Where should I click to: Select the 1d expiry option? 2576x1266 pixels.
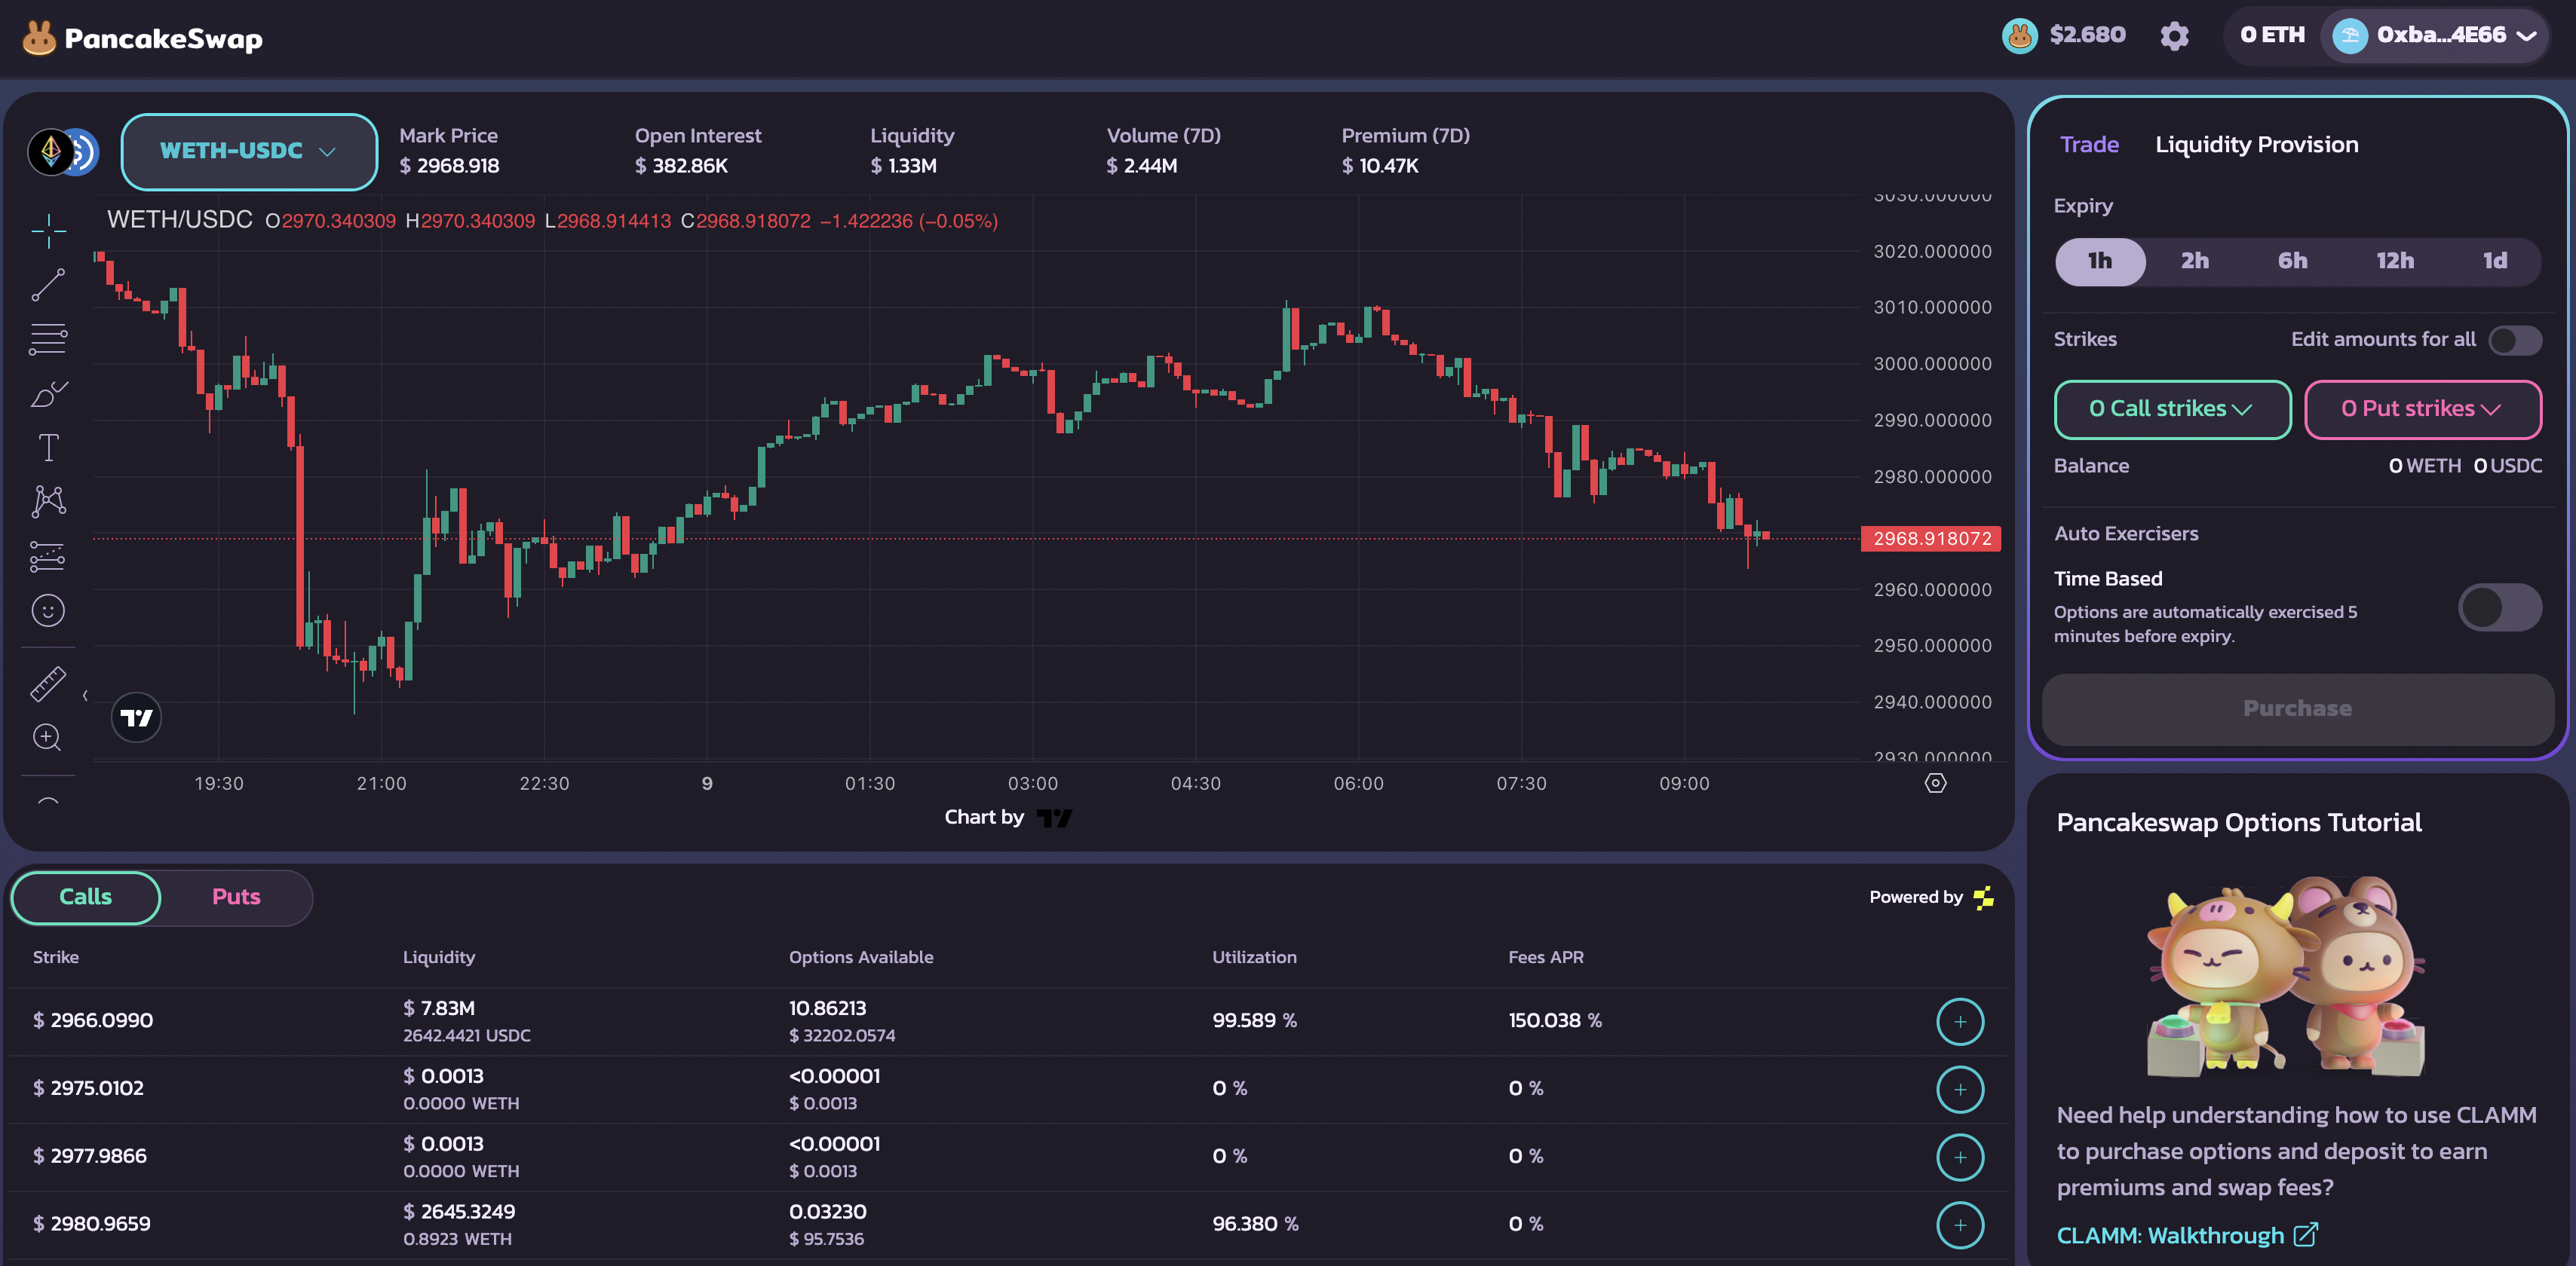(x=2494, y=261)
